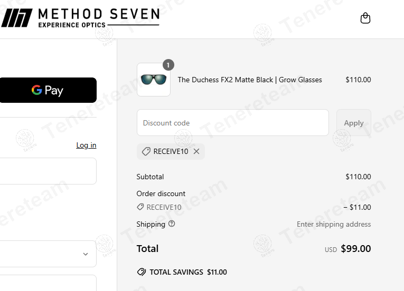Image resolution: width=404 pixels, height=291 pixels.
Task: Click the Duchess FX2 Matte Black product title
Action: tap(250, 80)
